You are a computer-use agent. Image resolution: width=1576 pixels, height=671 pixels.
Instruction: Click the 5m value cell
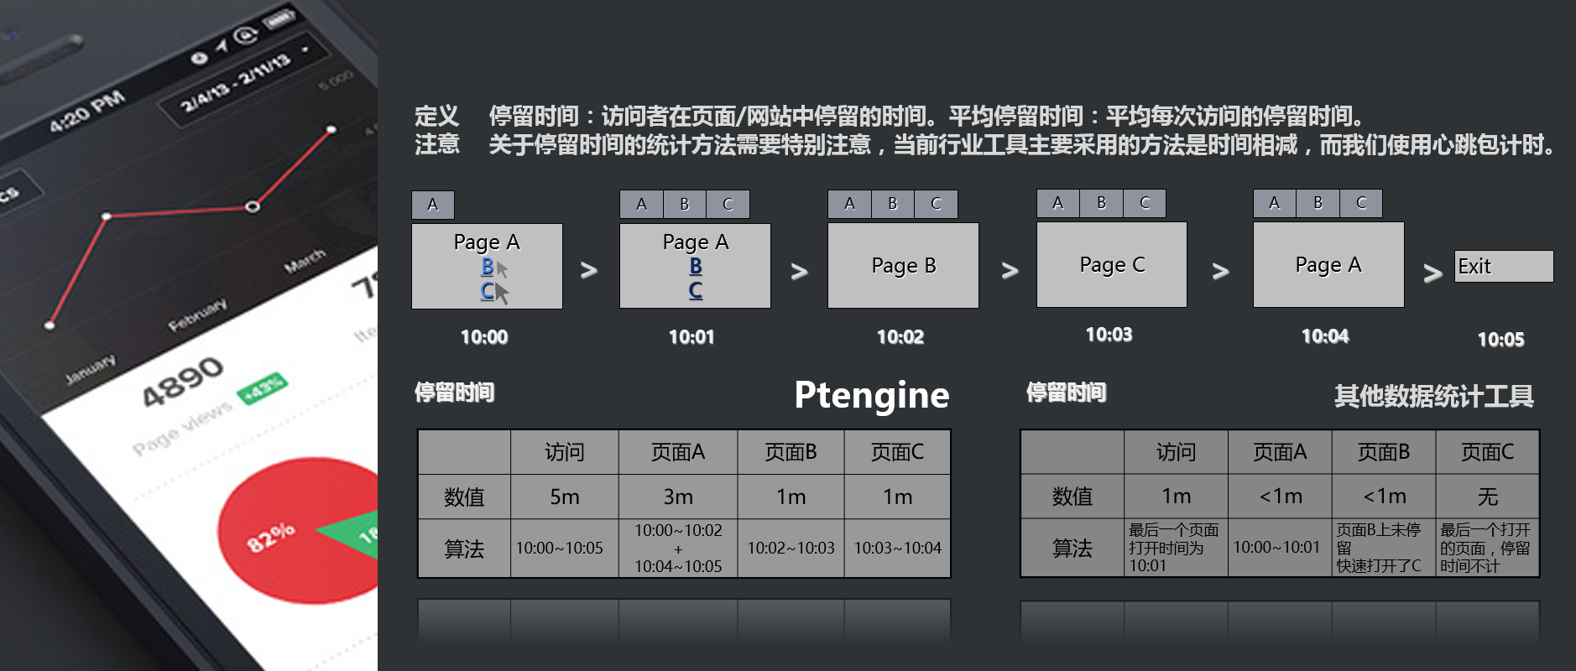pos(565,497)
